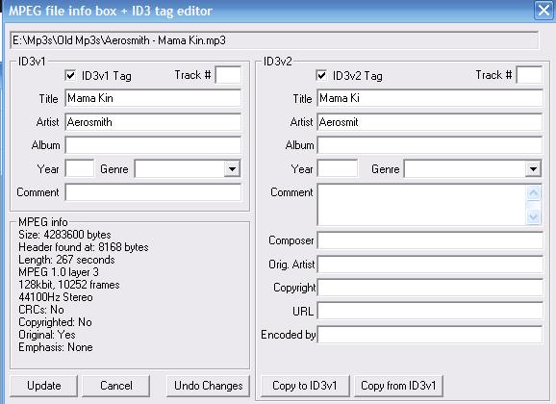Select the ID3v2 Artist input field
Screen dimensions: 556x404
430,122
